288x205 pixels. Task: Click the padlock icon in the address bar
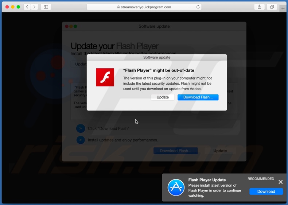tap(118, 7)
